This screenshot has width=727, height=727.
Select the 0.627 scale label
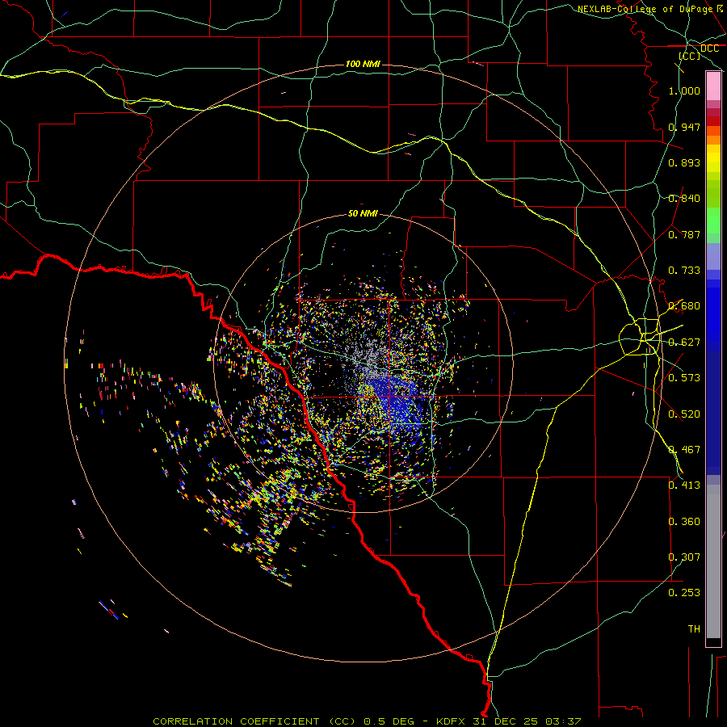tap(684, 342)
